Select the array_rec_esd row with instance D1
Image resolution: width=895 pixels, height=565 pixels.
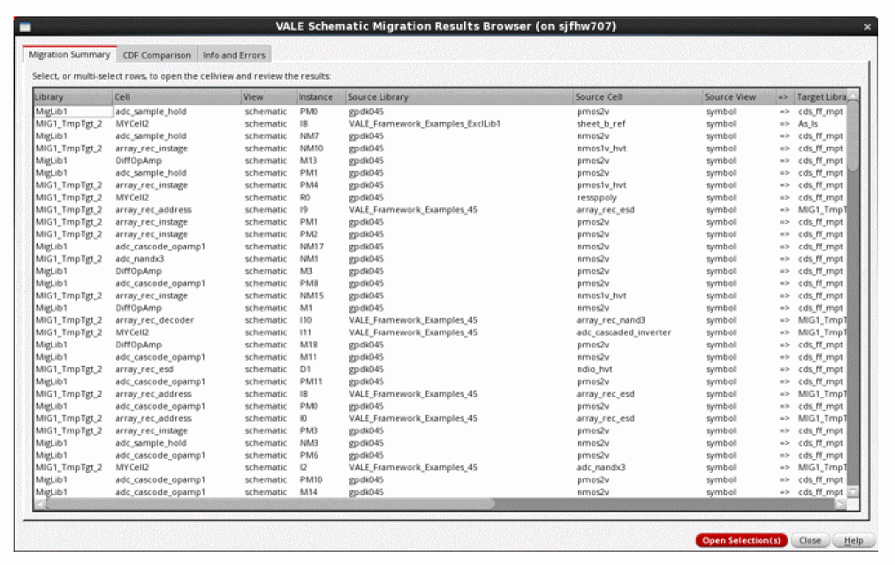click(x=440, y=369)
